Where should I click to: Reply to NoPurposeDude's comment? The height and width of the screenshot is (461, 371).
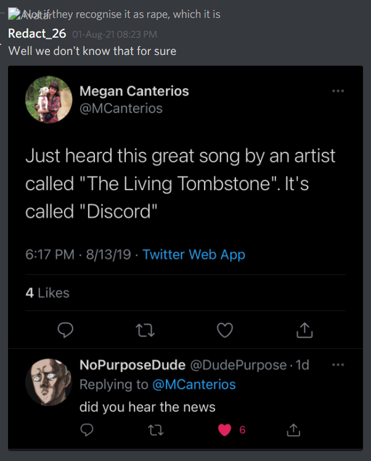tap(87, 430)
